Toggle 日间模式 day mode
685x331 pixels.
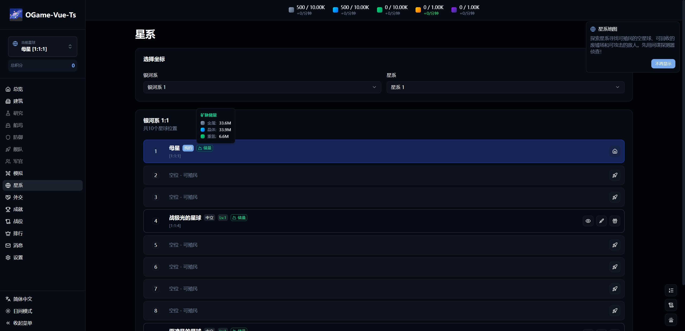(23, 311)
